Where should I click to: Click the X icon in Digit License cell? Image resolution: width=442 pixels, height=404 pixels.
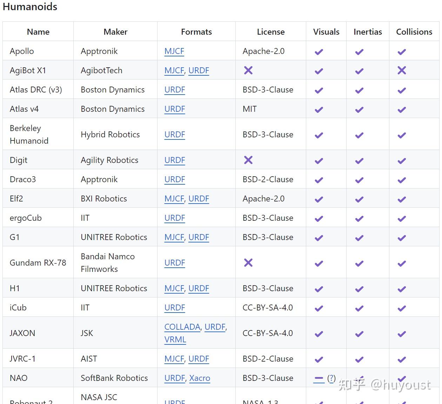click(248, 160)
